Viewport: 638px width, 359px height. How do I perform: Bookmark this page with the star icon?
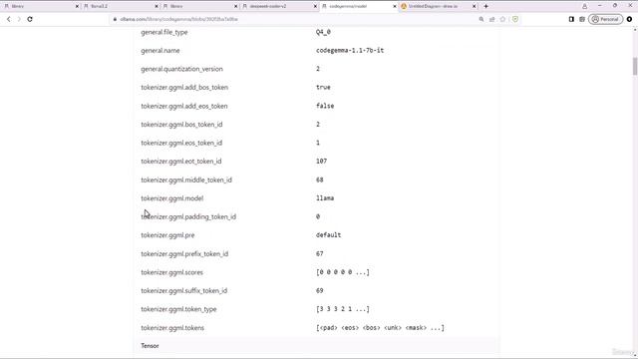click(x=502, y=19)
